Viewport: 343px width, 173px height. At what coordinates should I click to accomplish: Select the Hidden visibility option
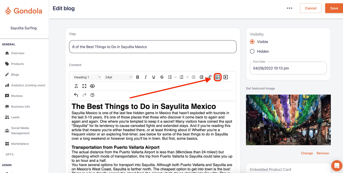pyautogui.click(x=252, y=51)
